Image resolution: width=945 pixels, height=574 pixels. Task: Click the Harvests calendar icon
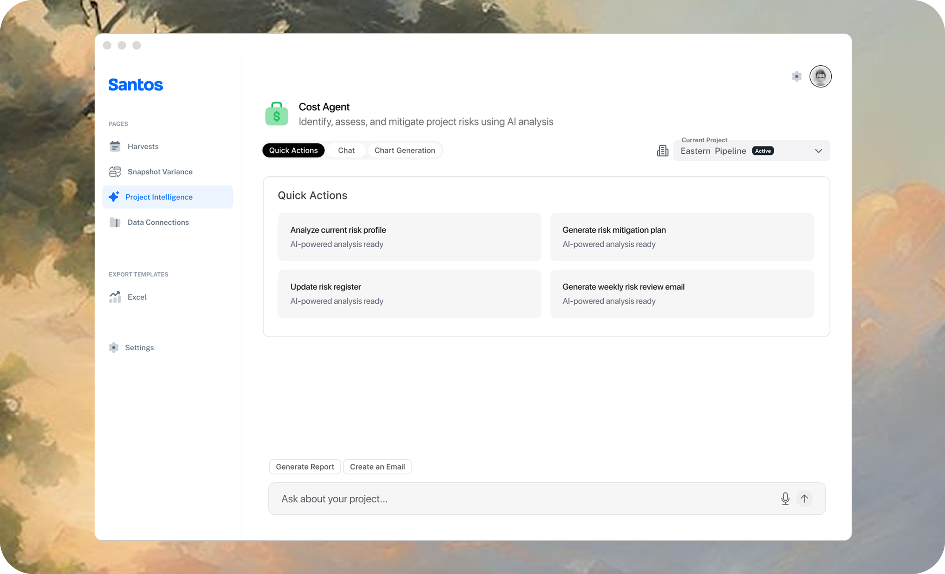point(115,146)
